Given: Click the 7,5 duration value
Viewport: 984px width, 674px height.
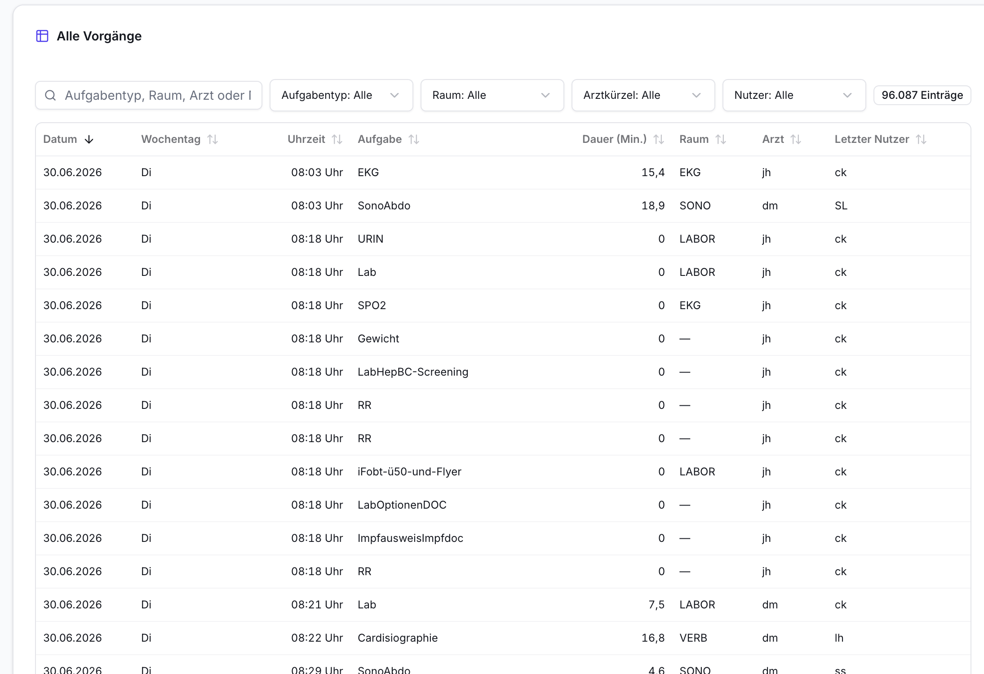Looking at the screenshot, I should point(656,605).
